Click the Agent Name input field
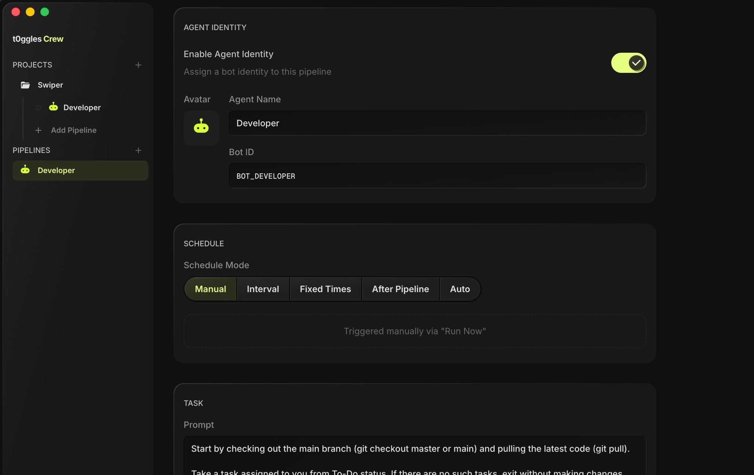Screen dimensions: 754x475 pyautogui.click(x=437, y=123)
